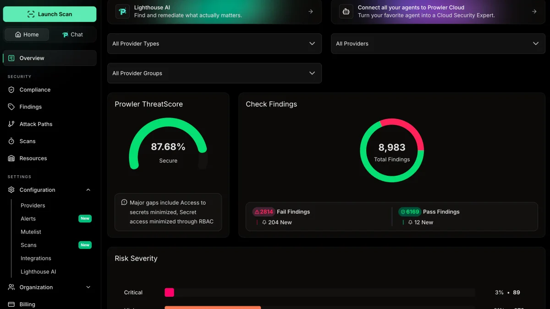Click the Attack Paths branch icon

pyautogui.click(x=11, y=124)
